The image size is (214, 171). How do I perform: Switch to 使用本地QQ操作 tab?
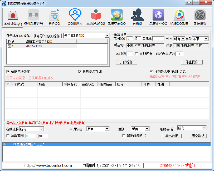18,36
